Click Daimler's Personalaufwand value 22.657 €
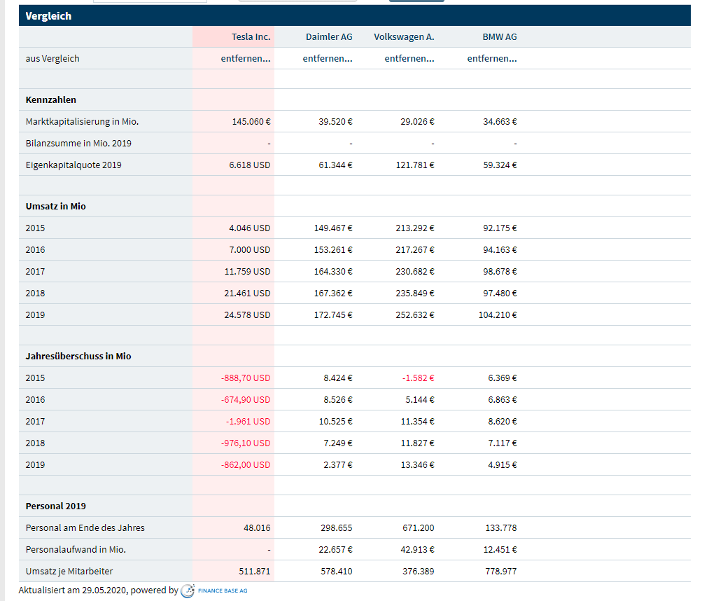Image resolution: width=702 pixels, height=601 pixels. pos(335,550)
